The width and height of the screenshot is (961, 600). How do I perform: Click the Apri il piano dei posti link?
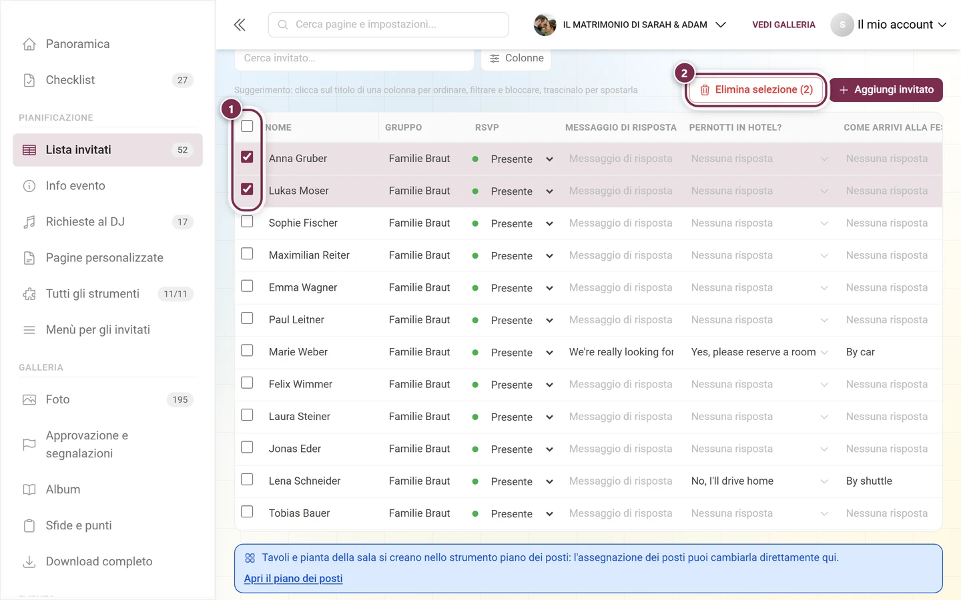[293, 579]
